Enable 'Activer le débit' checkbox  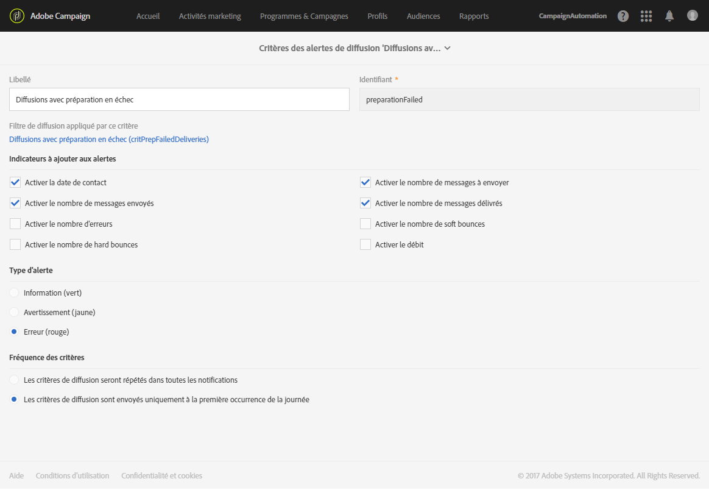365,244
